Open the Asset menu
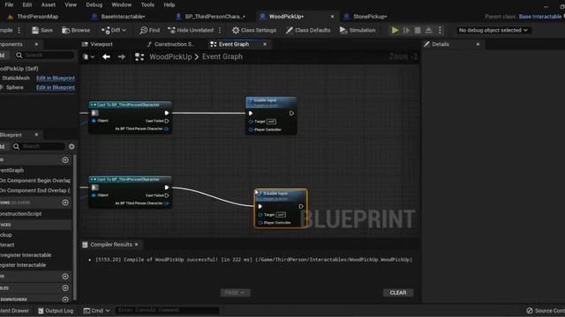 [x=49, y=4]
